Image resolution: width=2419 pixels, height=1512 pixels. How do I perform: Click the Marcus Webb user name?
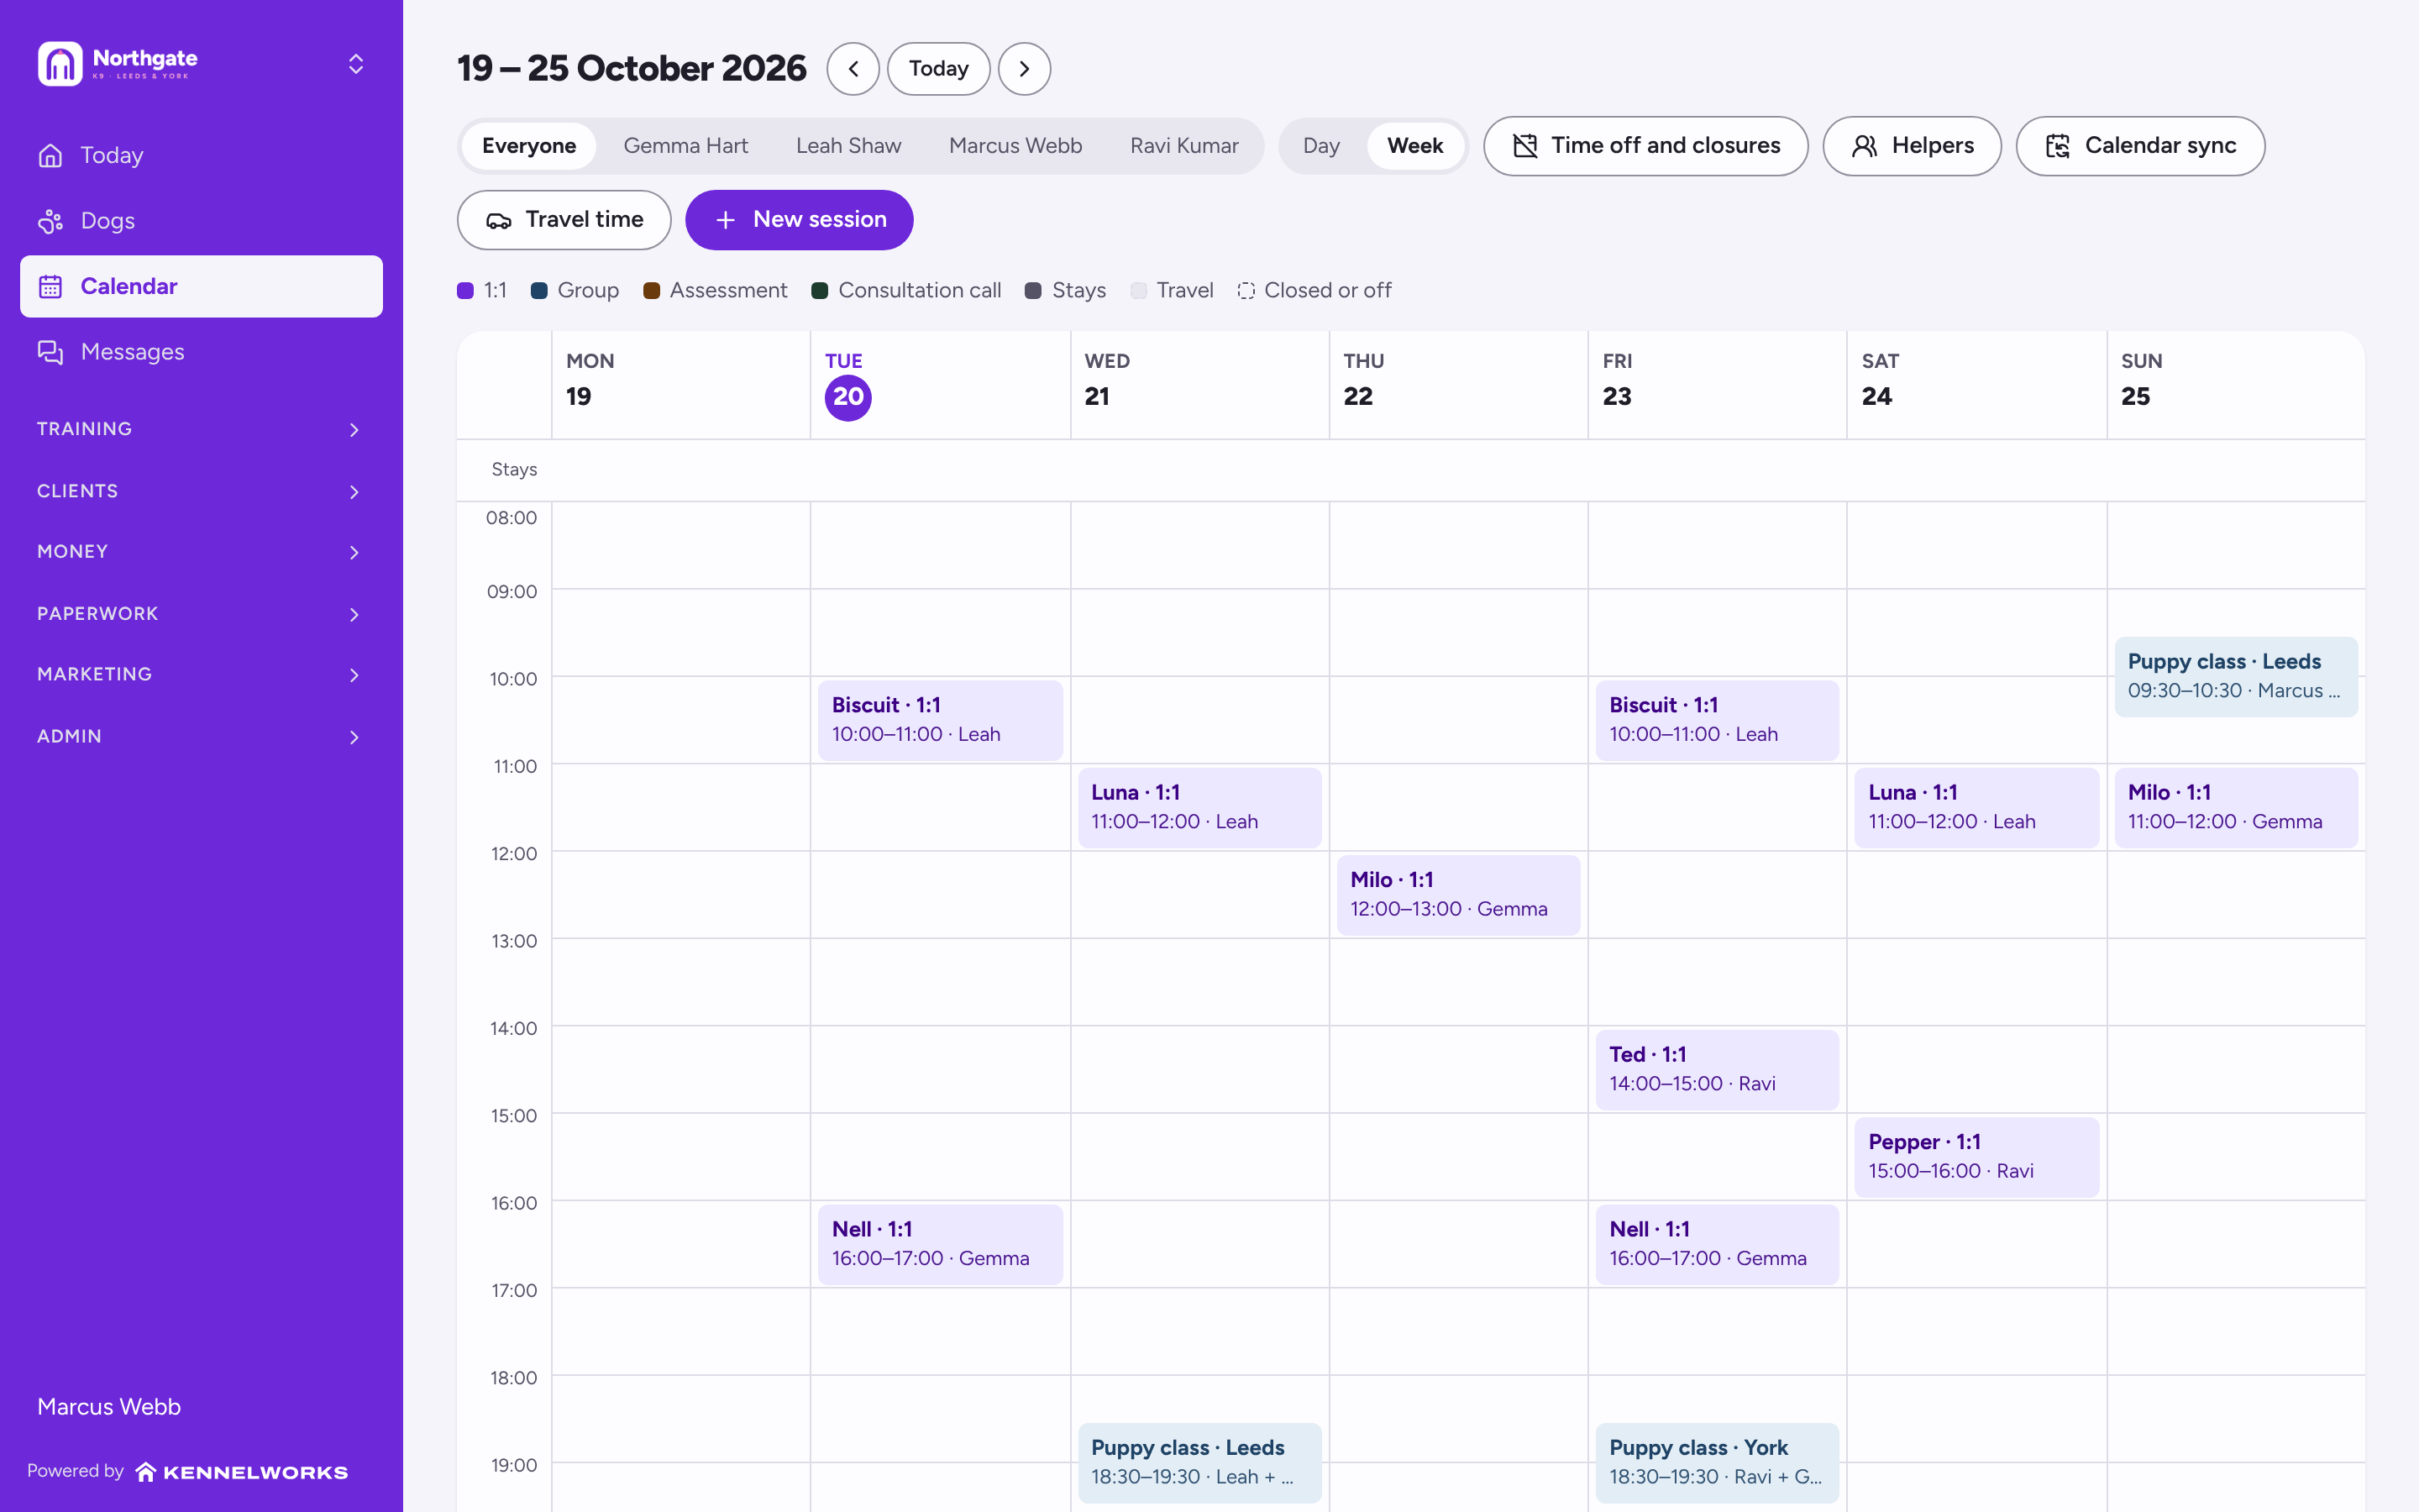tap(109, 1407)
